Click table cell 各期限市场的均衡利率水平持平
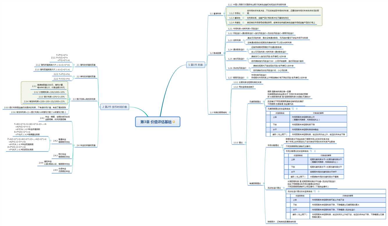 pyautogui.click(x=326, y=172)
